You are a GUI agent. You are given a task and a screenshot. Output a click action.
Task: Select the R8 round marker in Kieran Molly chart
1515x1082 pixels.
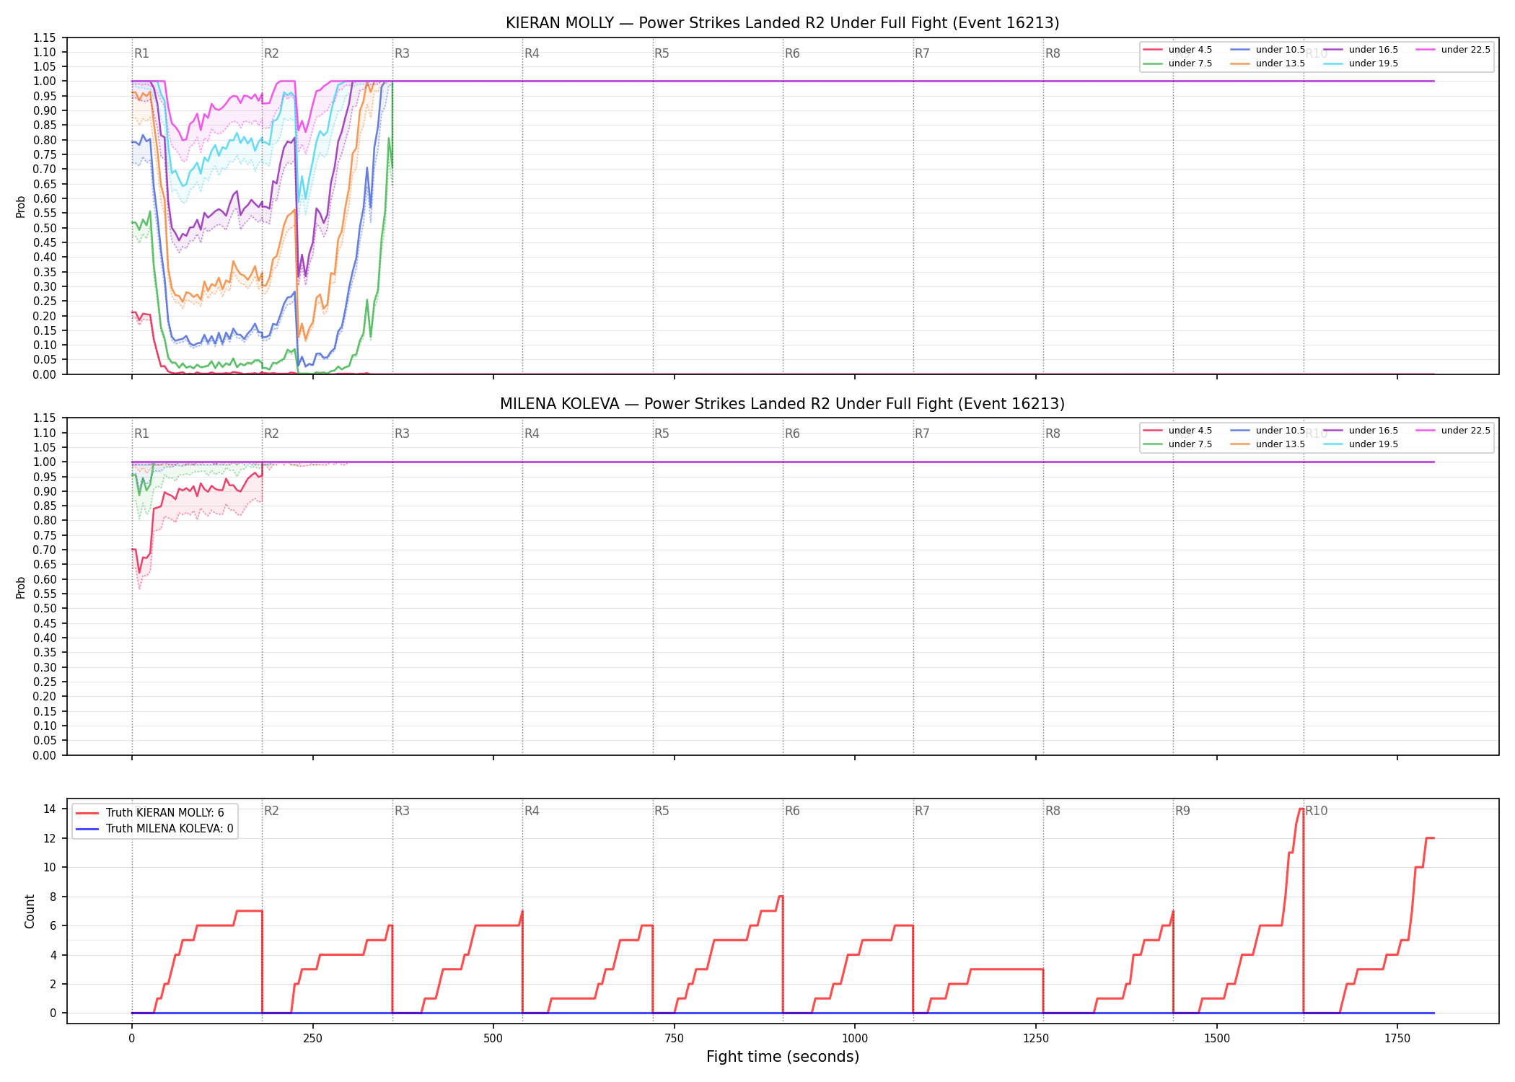point(1053,53)
